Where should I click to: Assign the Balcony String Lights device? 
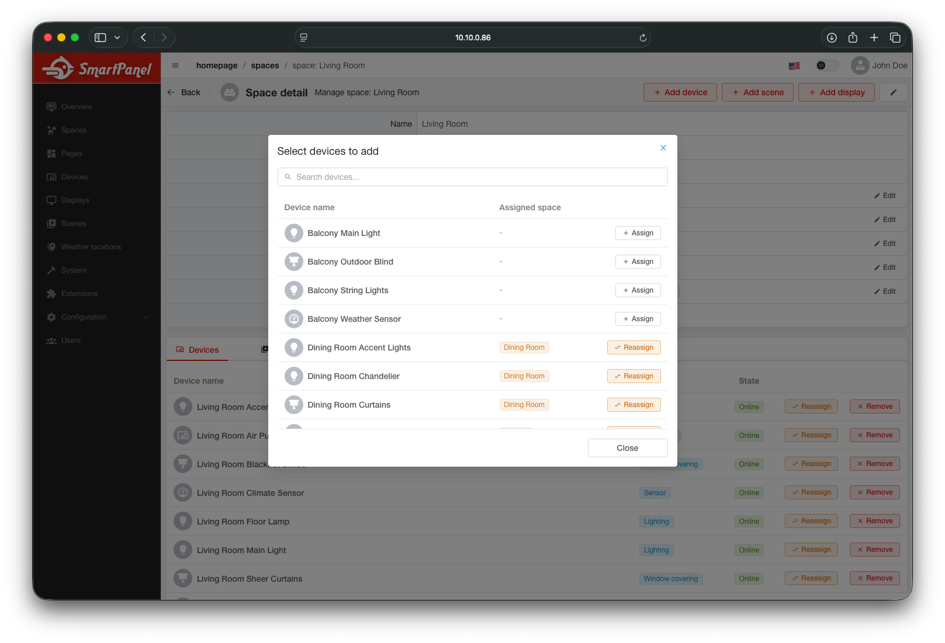pos(638,290)
